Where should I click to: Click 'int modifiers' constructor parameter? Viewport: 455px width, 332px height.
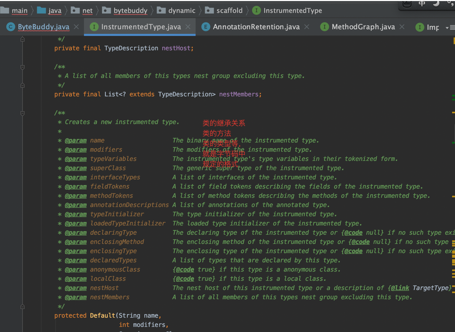tap(142, 325)
